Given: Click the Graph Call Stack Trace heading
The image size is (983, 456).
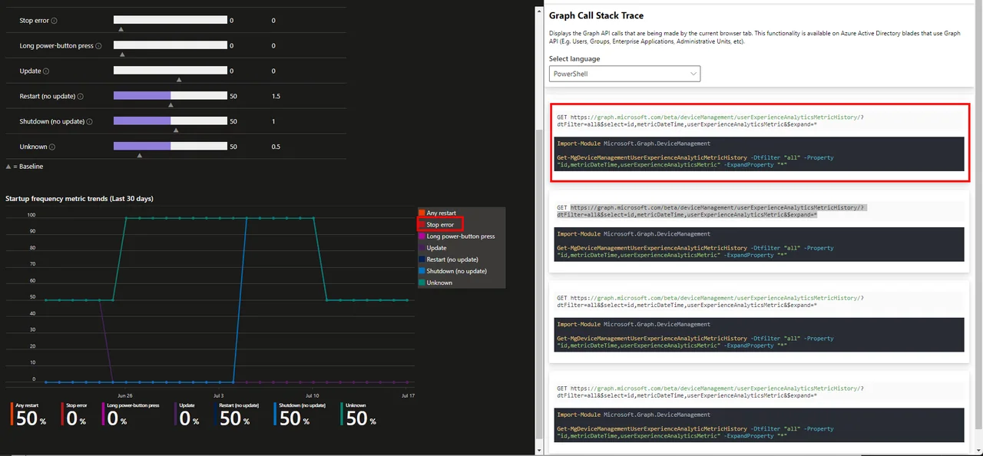Looking at the screenshot, I should coord(596,15).
